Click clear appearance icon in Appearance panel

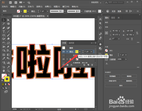pyautogui.click(x=84, y=65)
